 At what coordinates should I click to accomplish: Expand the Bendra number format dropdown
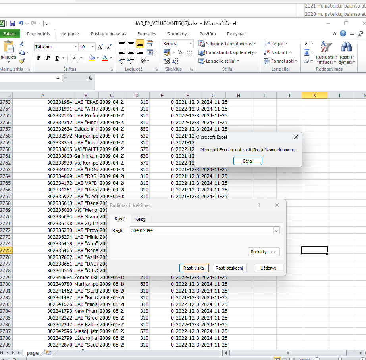pyautogui.click(x=191, y=44)
